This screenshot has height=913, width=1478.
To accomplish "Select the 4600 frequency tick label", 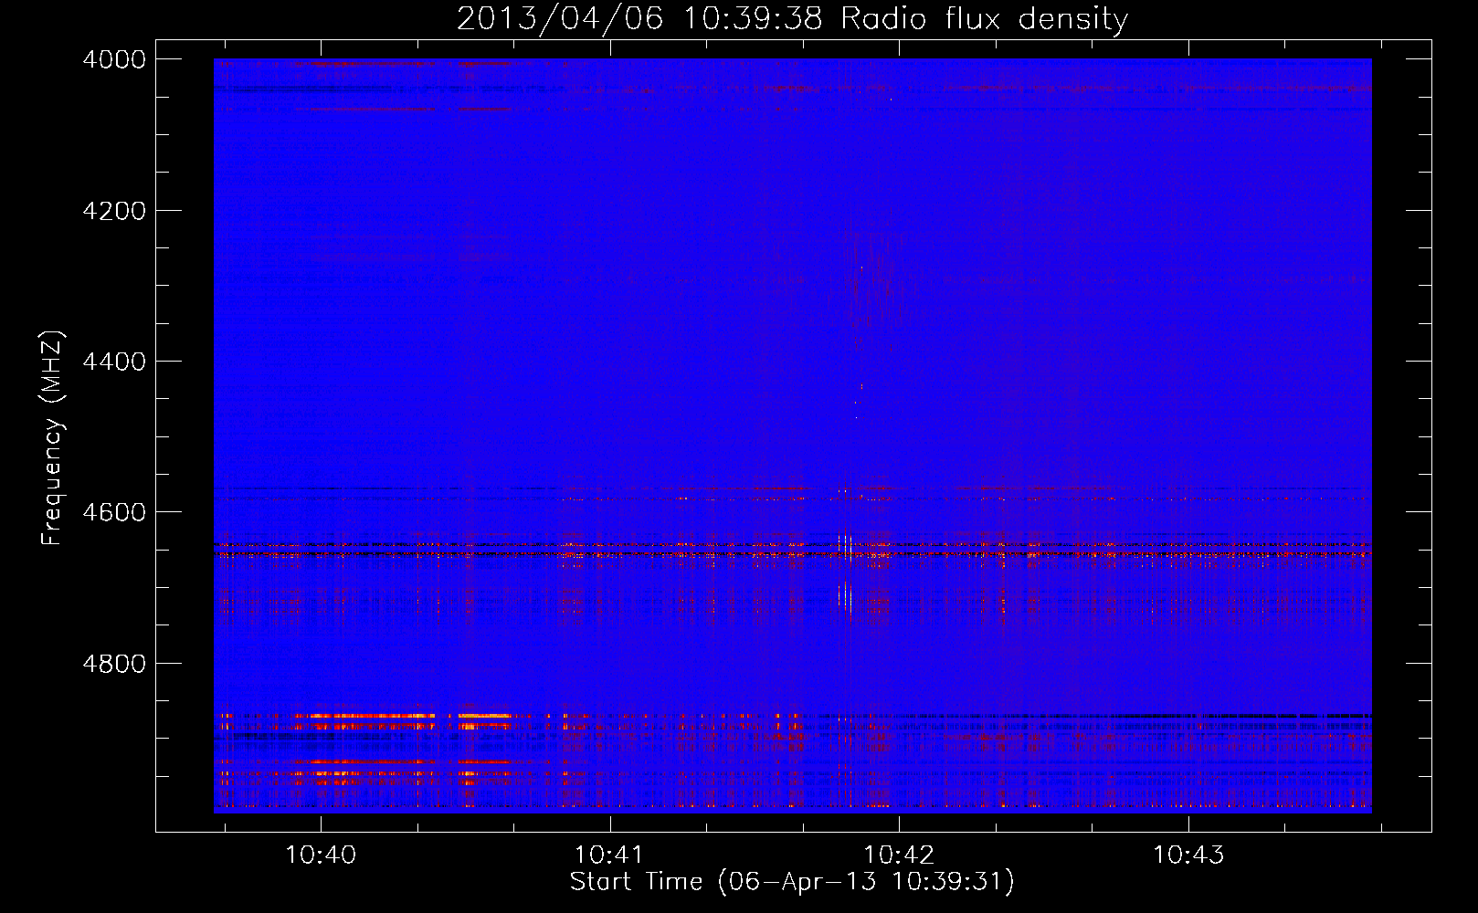I will click(114, 512).
